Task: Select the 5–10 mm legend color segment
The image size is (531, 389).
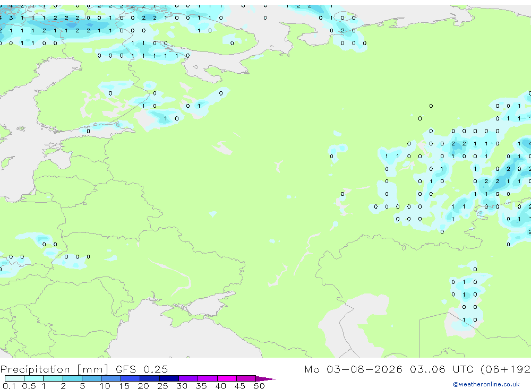Action: 92,378
